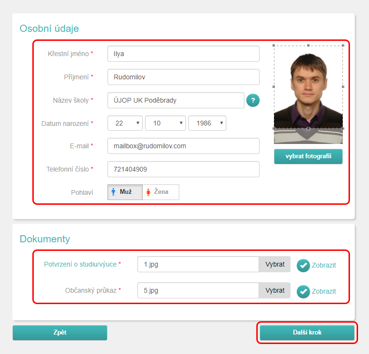The image size is (369, 354).
Task: Open Zobrazit link for 5.jpg
Action: (324, 291)
